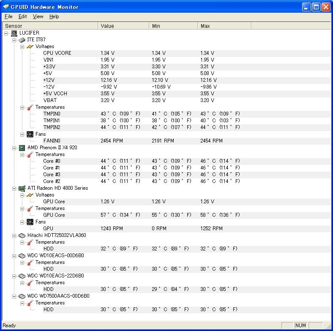Select the GPU fan row showing 1243 RPM

coord(186,229)
